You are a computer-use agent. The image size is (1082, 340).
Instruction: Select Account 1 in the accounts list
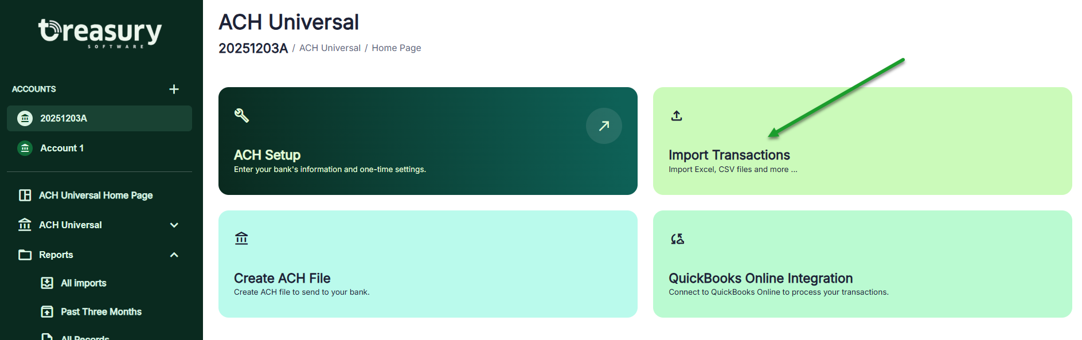tap(62, 148)
